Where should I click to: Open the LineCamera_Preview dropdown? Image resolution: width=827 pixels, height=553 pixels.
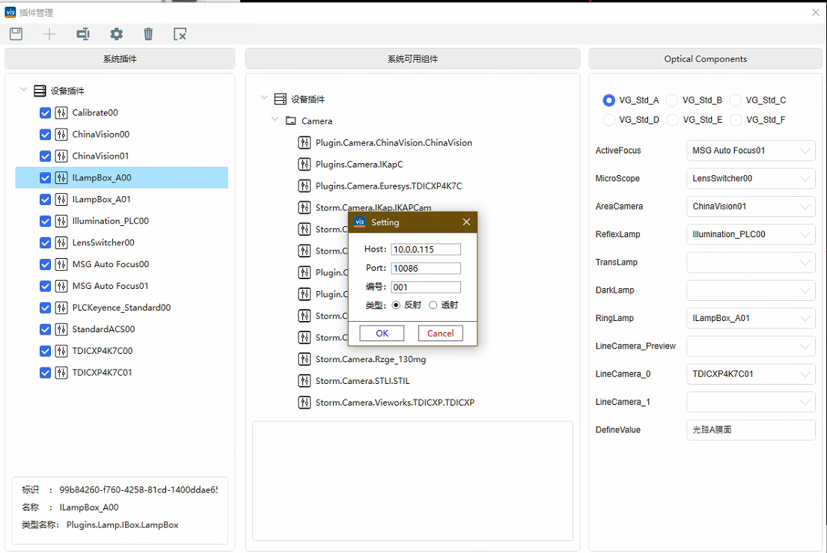751,346
